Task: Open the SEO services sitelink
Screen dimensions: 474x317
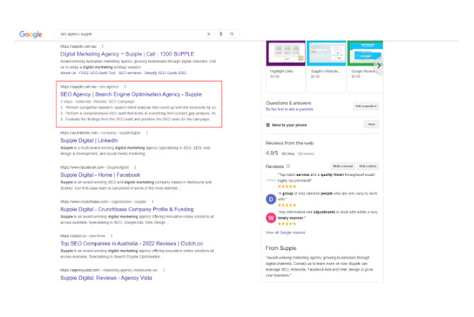Action: click(130, 73)
